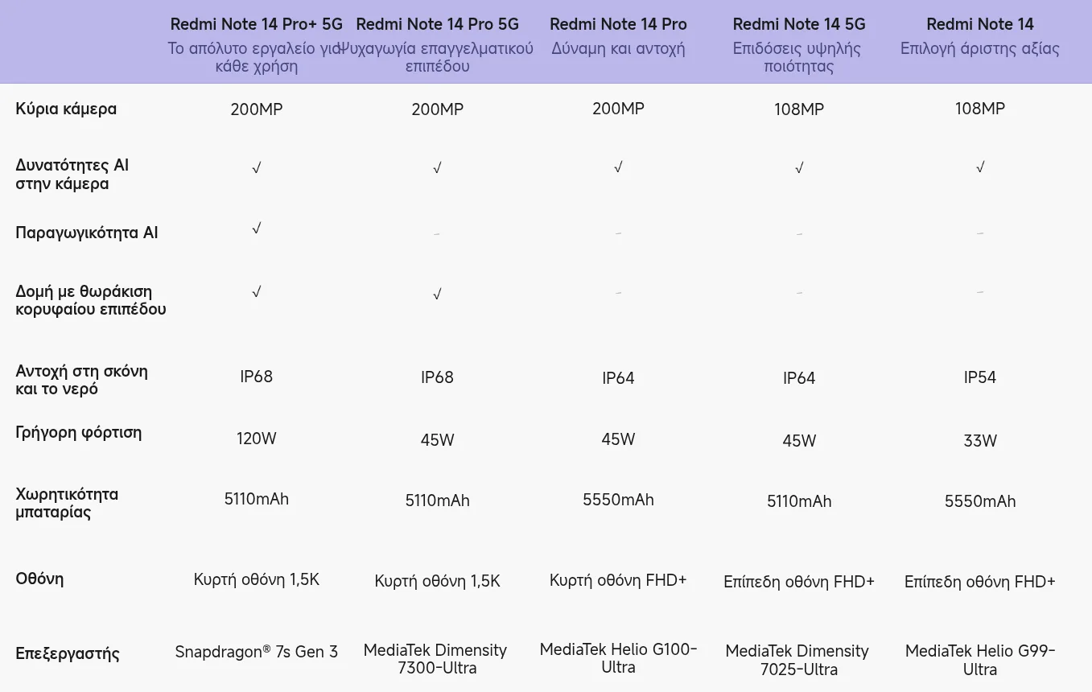Click the rightmost Redmi Note 14 heading
The image size is (1092, 692).
979,24
